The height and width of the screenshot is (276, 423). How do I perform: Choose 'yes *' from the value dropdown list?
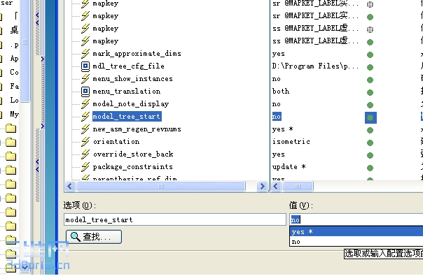click(356, 231)
